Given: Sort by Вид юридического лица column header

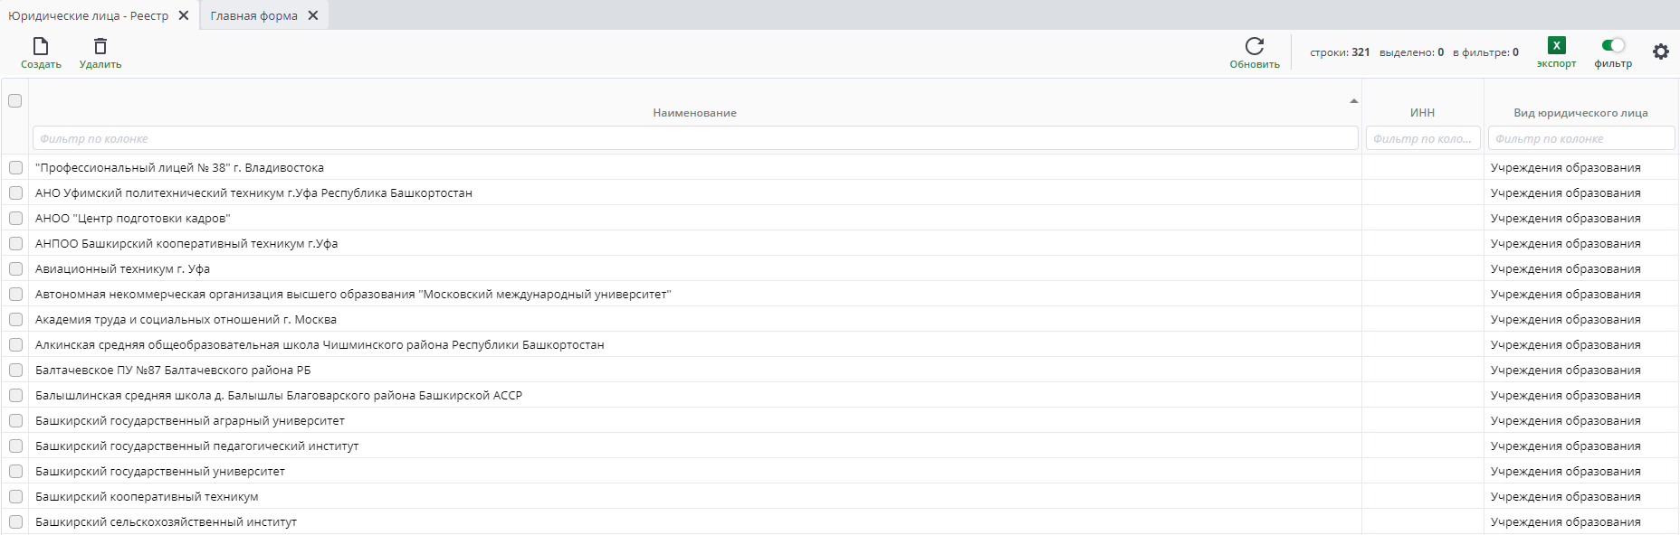Looking at the screenshot, I should click(1580, 112).
